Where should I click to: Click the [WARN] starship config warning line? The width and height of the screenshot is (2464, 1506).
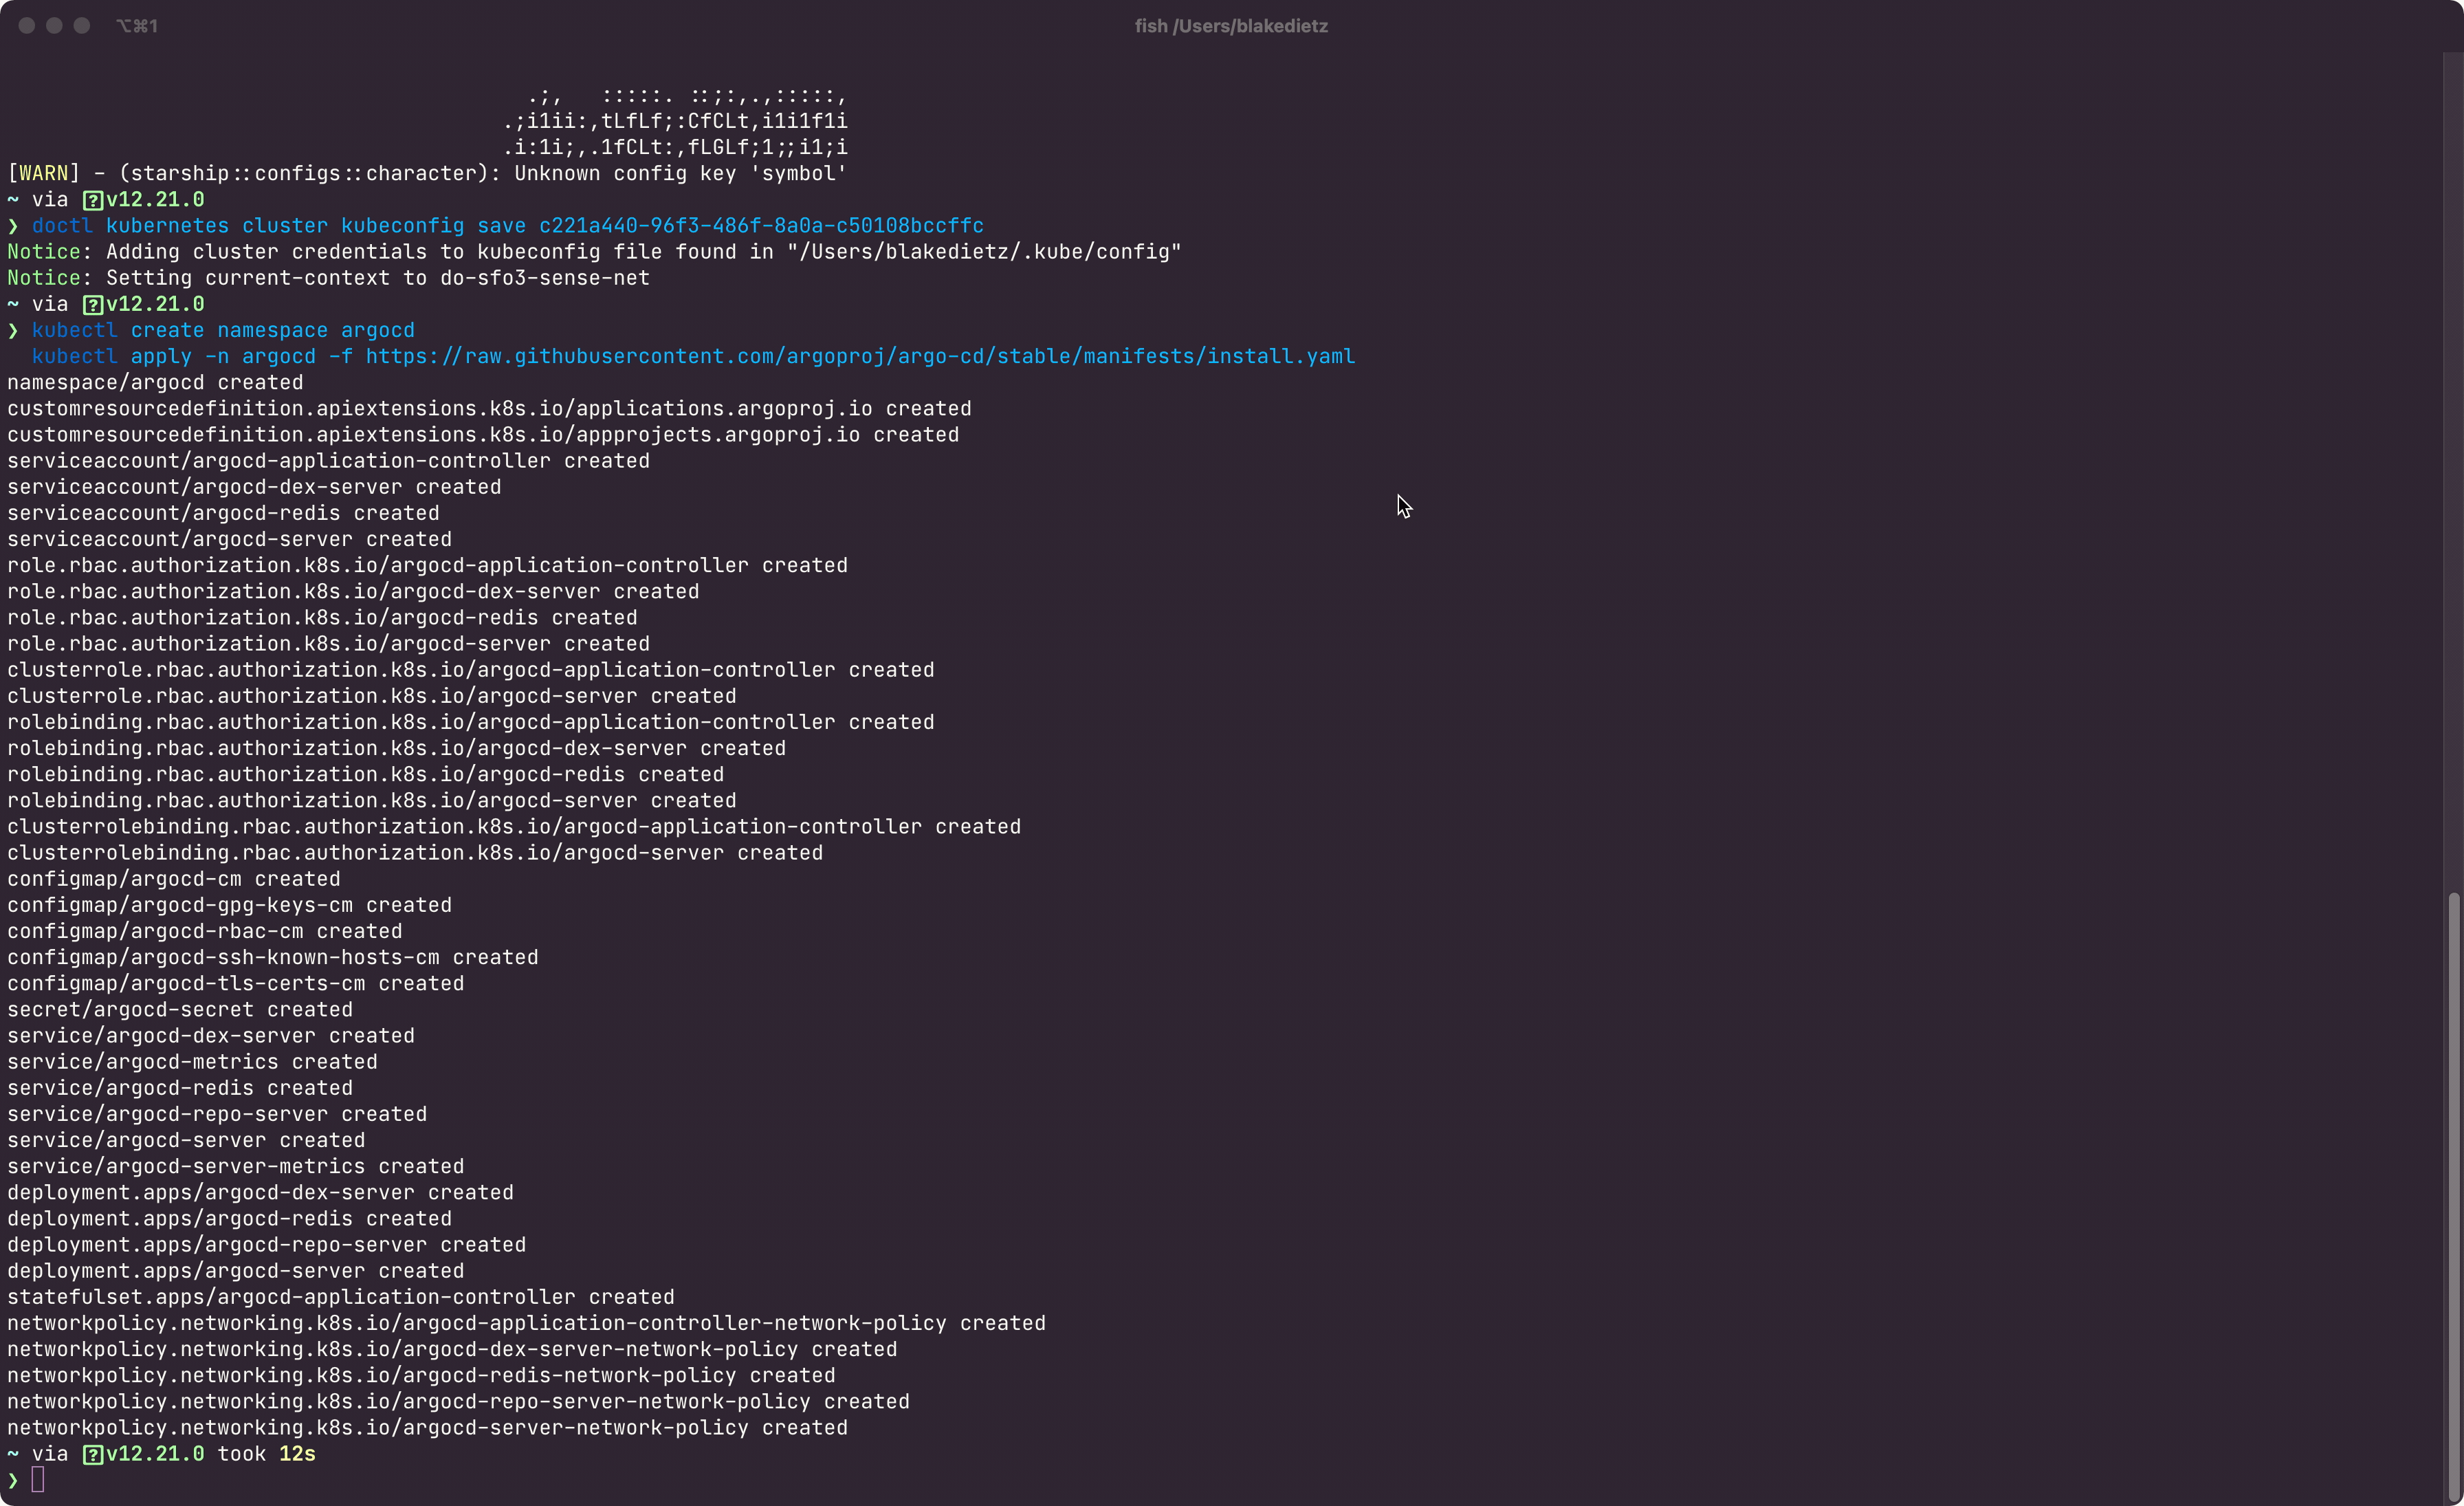tap(427, 174)
